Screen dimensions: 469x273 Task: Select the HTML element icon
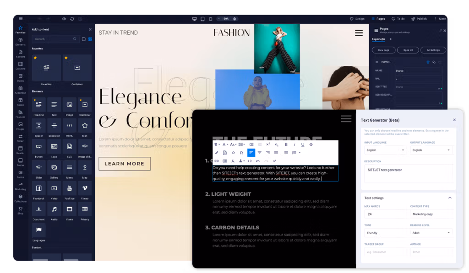[69, 125]
